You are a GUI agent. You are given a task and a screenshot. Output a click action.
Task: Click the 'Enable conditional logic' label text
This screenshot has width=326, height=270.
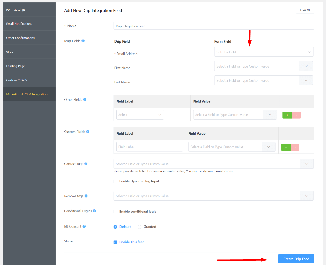(137, 212)
